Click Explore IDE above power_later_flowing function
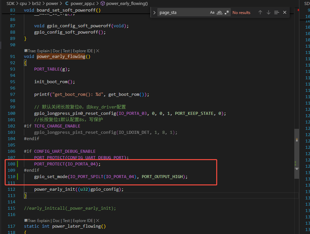310x234 pixels. (83, 221)
